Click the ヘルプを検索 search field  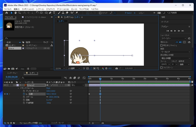point(178,13)
